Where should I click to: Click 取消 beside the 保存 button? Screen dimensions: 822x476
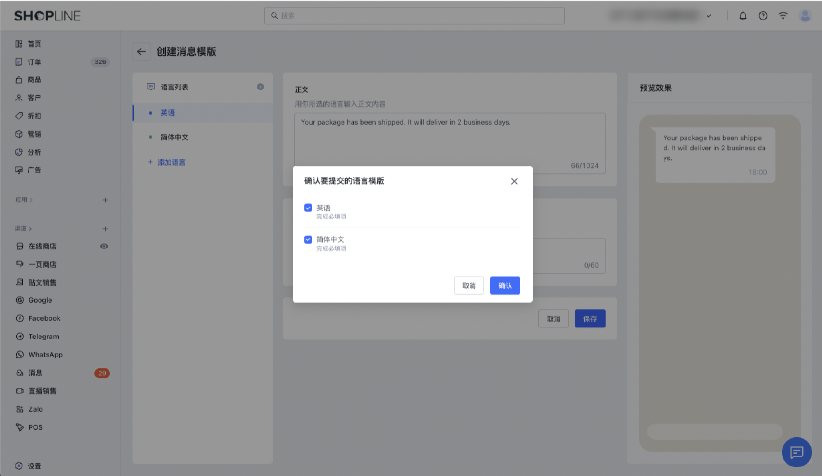(x=554, y=318)
